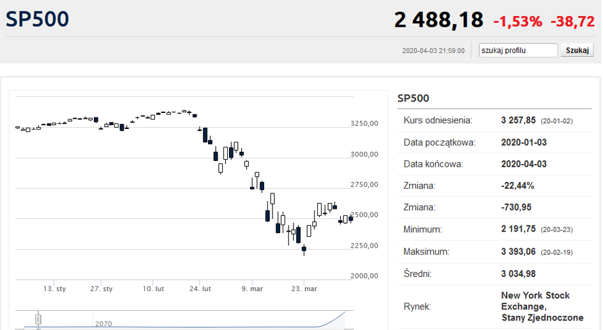Click the New York Stock Exchange market text
603x330 pixels.
pyautogui.click(x=542, y=306)
